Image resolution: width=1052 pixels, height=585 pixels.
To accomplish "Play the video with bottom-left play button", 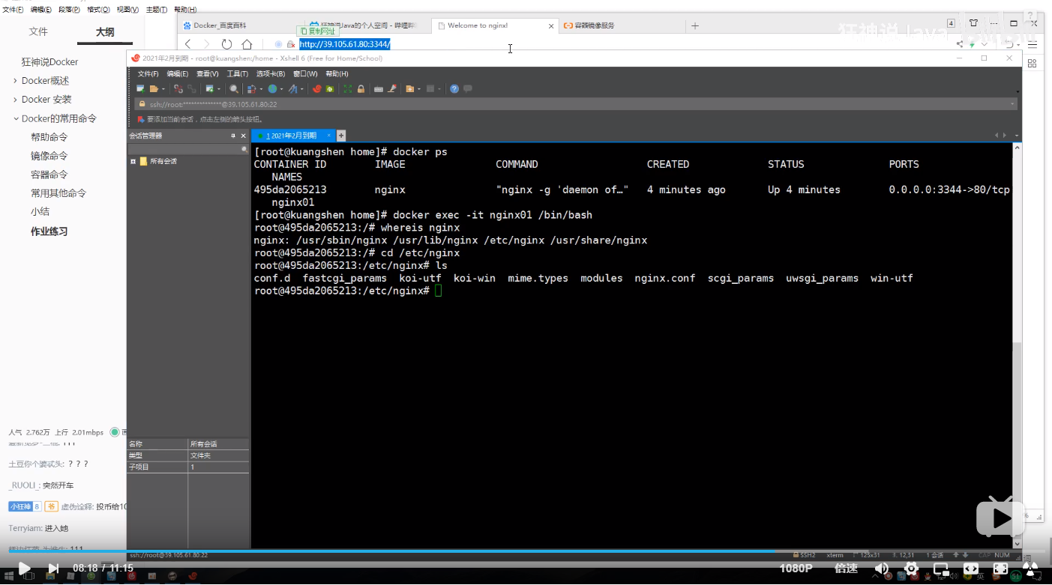I will tap(24, 569).
